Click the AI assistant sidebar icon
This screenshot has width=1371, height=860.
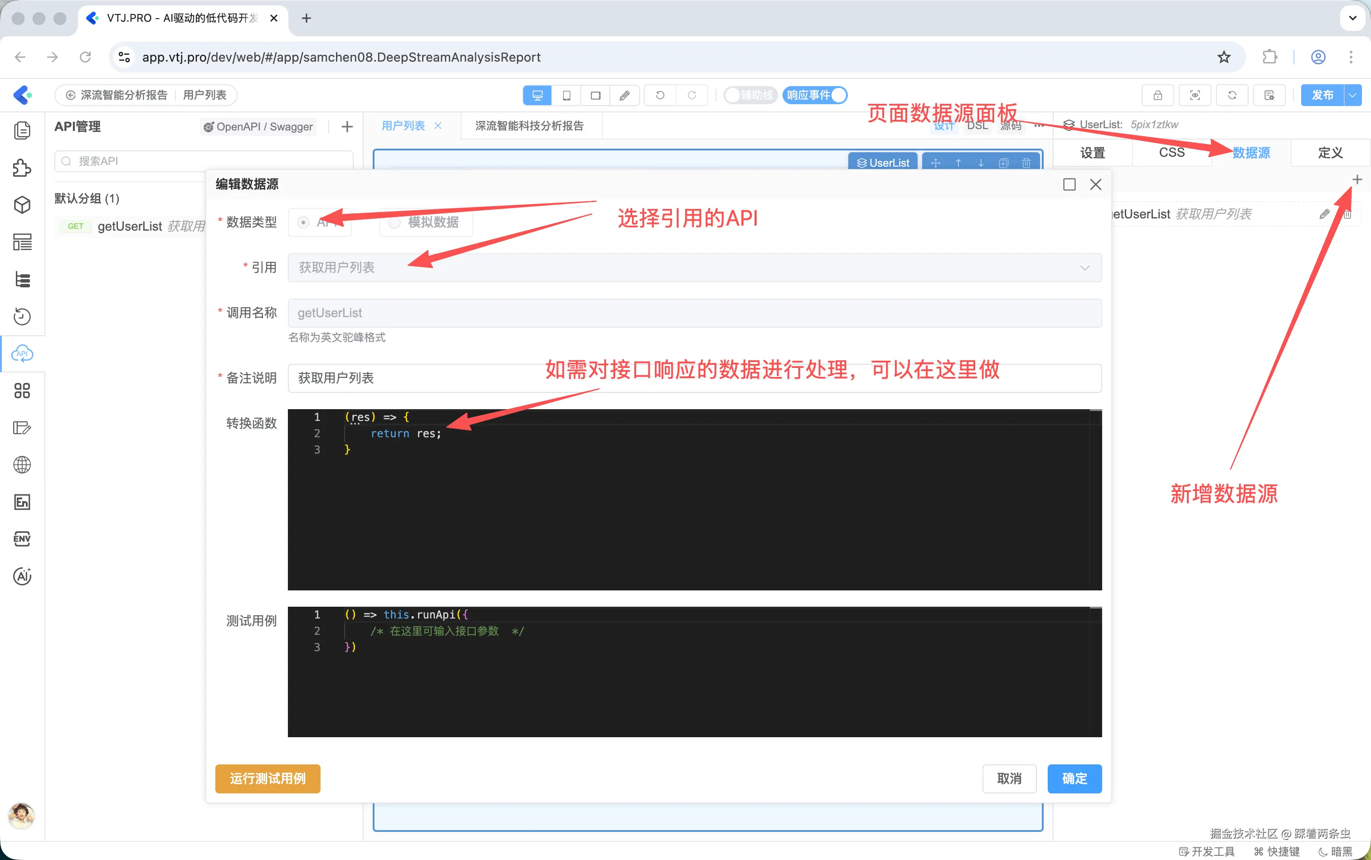tap(22, 575)
